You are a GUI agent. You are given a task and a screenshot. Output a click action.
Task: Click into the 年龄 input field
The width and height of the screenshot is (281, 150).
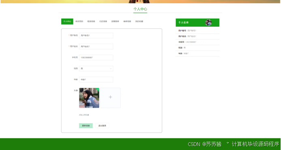point(96,80)
